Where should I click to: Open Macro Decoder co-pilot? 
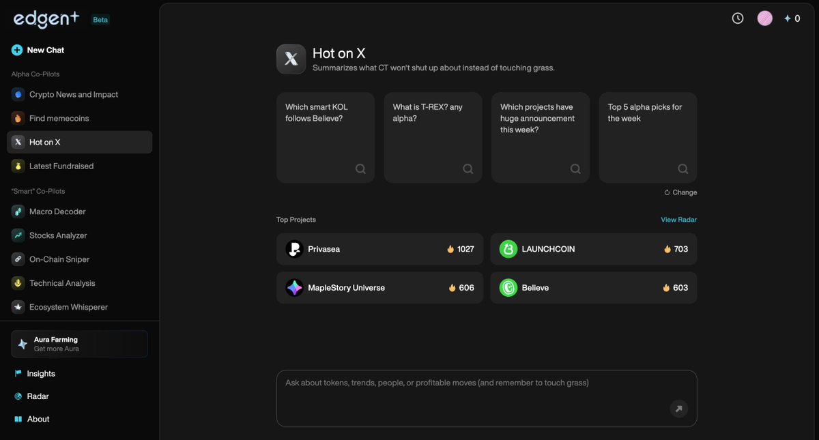[x=79, y=211]
